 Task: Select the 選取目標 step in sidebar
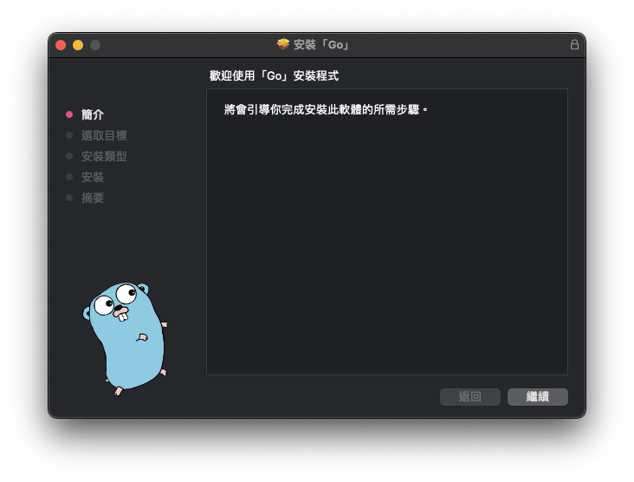pyautogui.click(x=104, y=135)
